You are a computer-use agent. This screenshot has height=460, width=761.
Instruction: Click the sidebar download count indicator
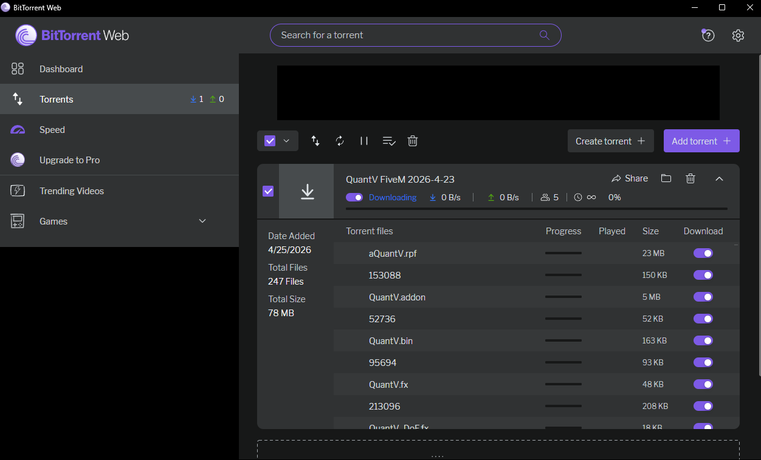point(196,99)
